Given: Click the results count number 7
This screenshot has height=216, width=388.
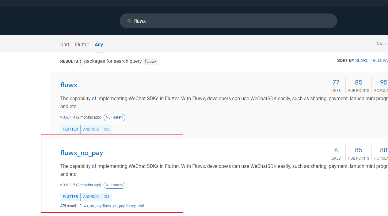Looking at the screenshot, I should pos(80,62).
